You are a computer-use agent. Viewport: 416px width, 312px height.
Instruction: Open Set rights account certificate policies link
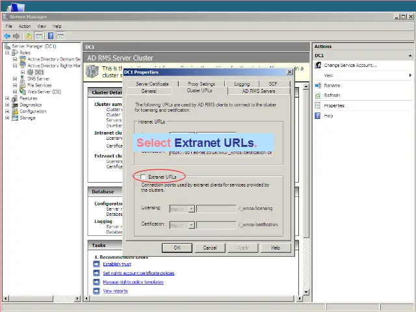click(138, 273)
